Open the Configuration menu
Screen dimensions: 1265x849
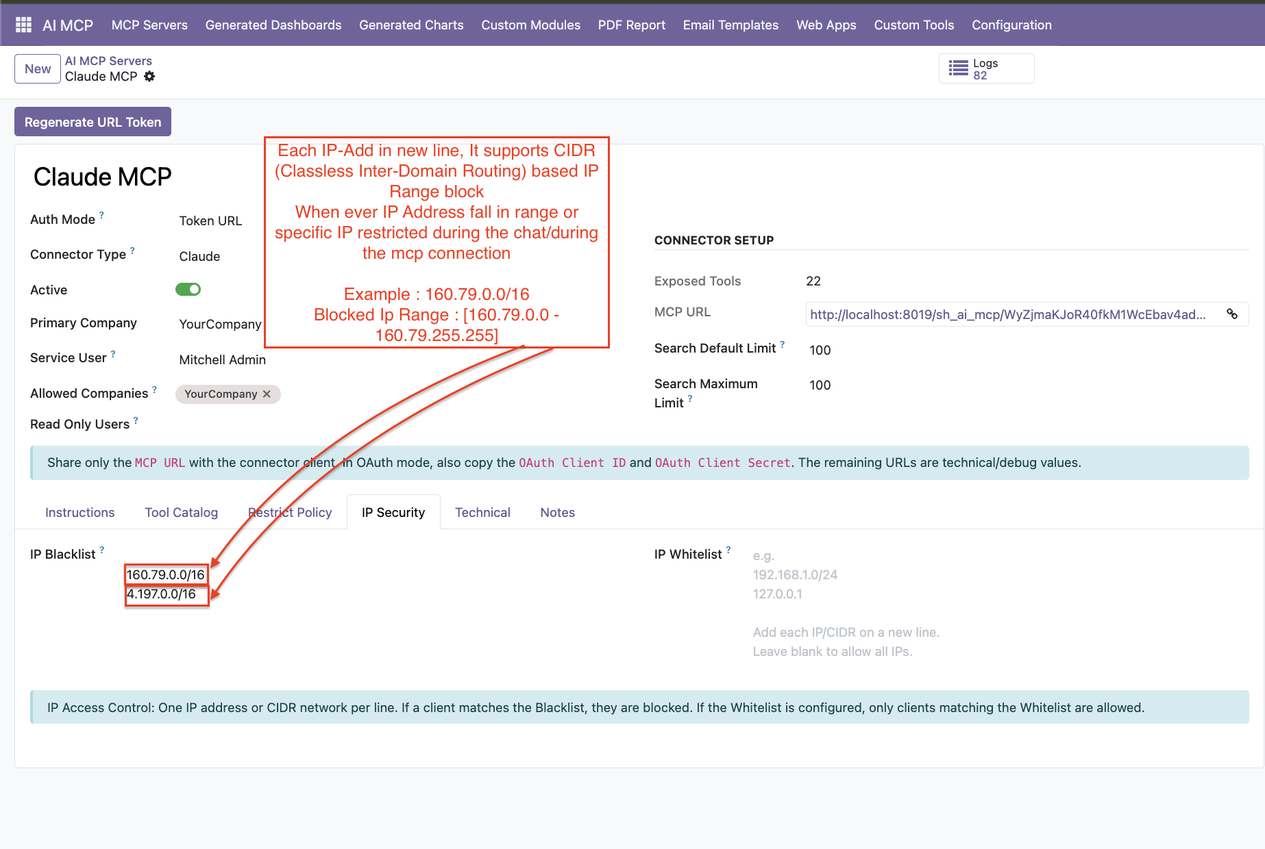point(1011,25)
